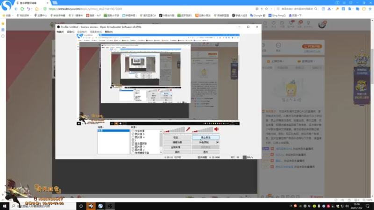Select the Douyu browser tab
Image resolution: width=374 pixels, height=210 pixels.
tap(32, 3)
